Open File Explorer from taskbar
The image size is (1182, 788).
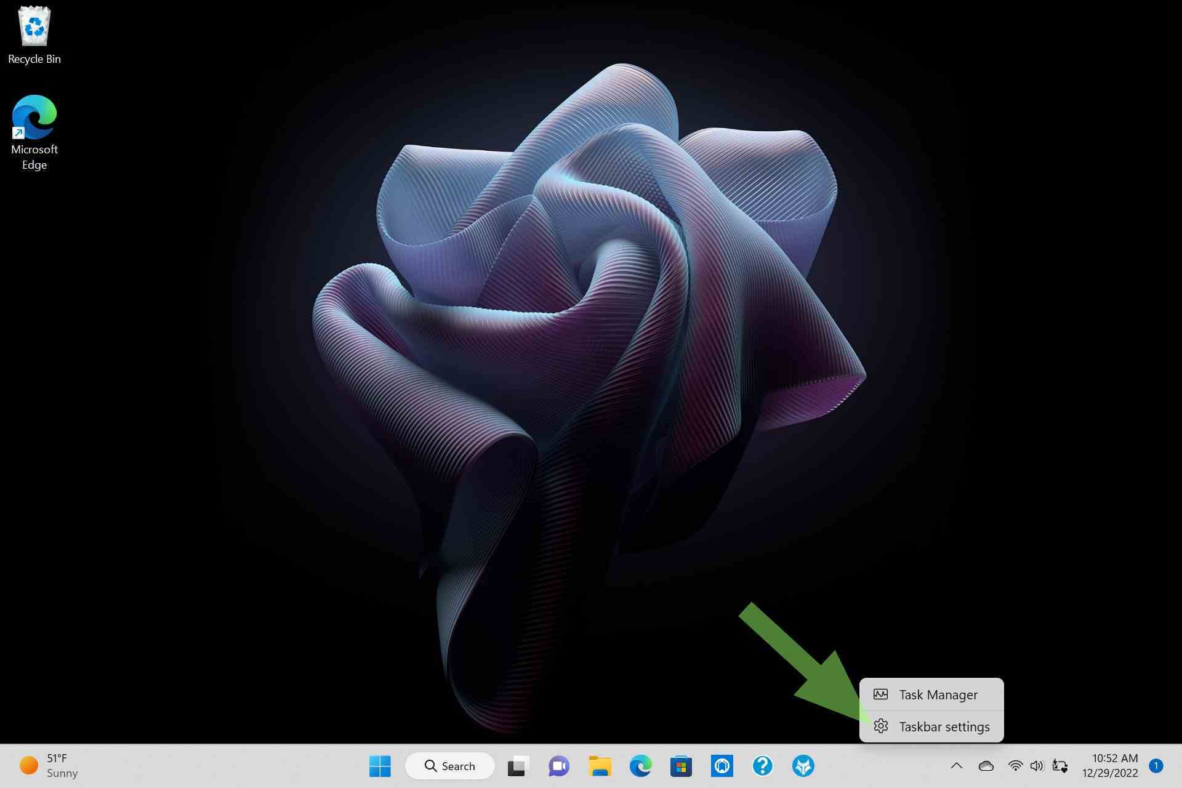tap(600, 766)
